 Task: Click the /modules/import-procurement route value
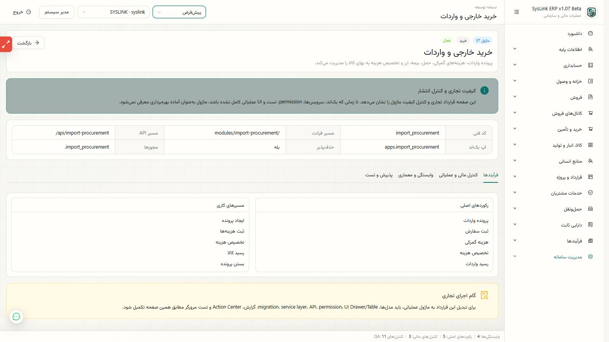coord(247,133)
